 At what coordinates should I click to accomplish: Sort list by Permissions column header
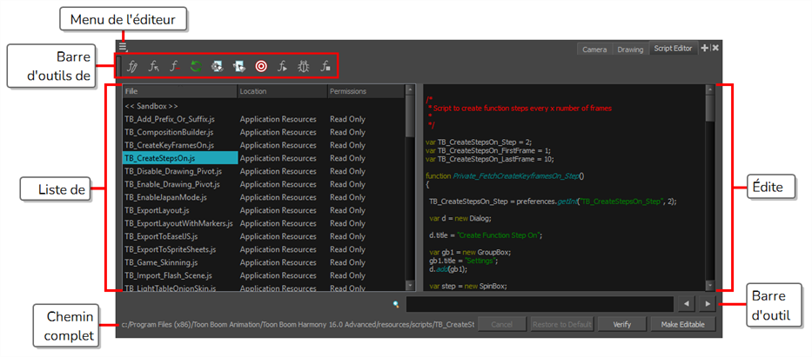coord(366,91)
